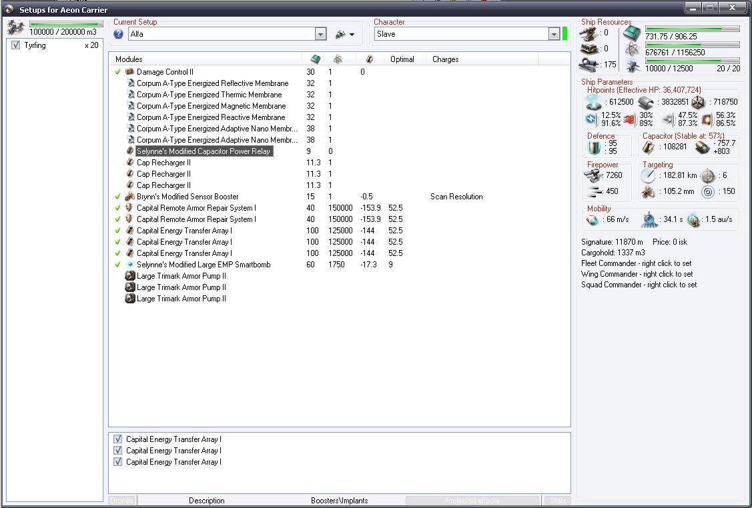
Task: Click the capacitor recharge icon showing +803
Action: (703, 147)
